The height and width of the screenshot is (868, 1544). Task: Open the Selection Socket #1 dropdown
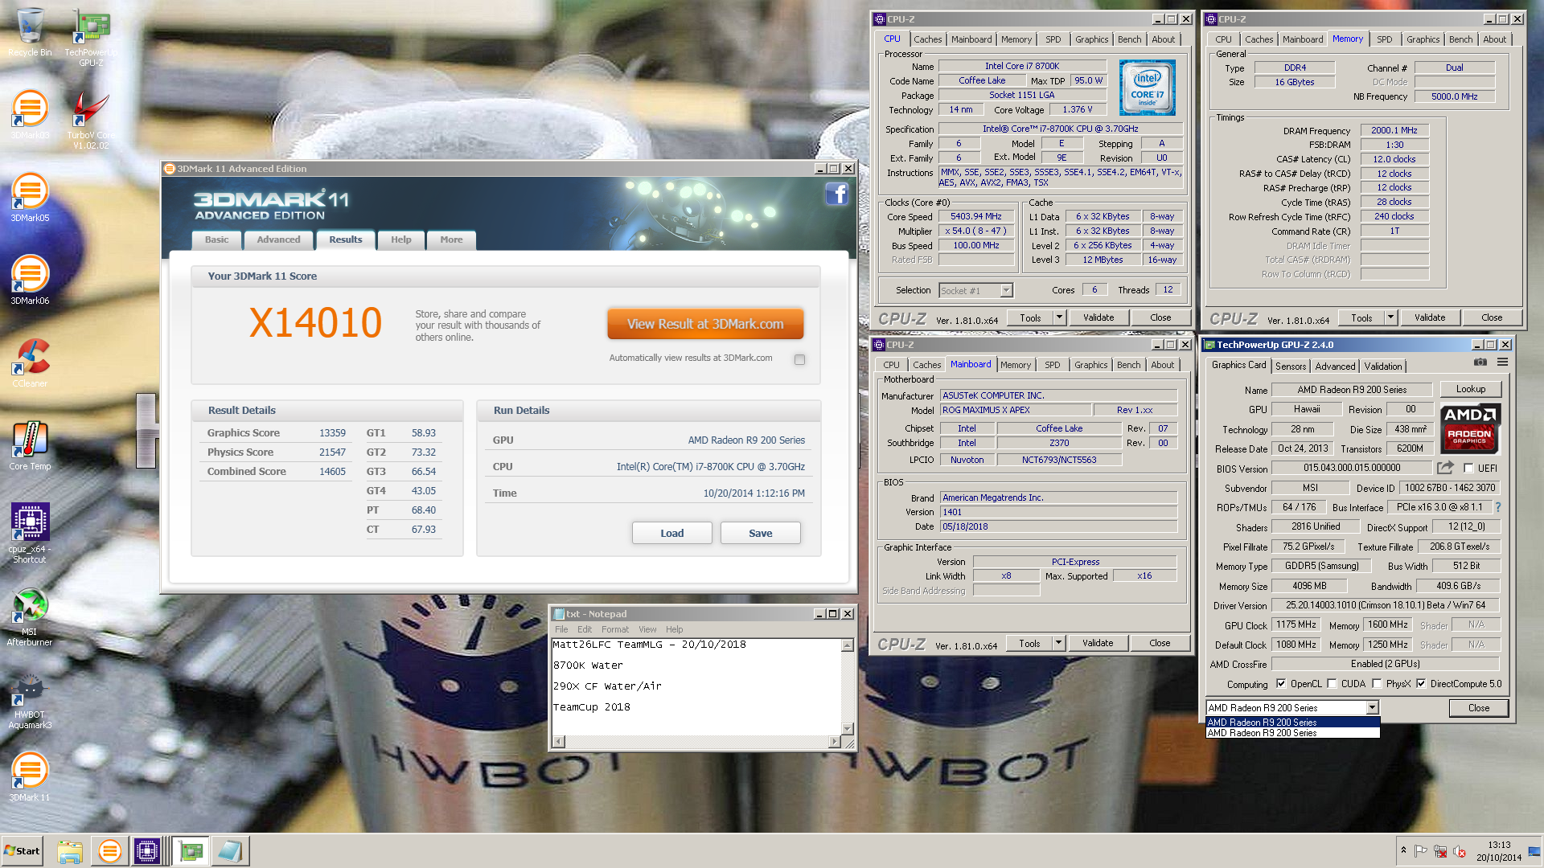point(1006,290)
